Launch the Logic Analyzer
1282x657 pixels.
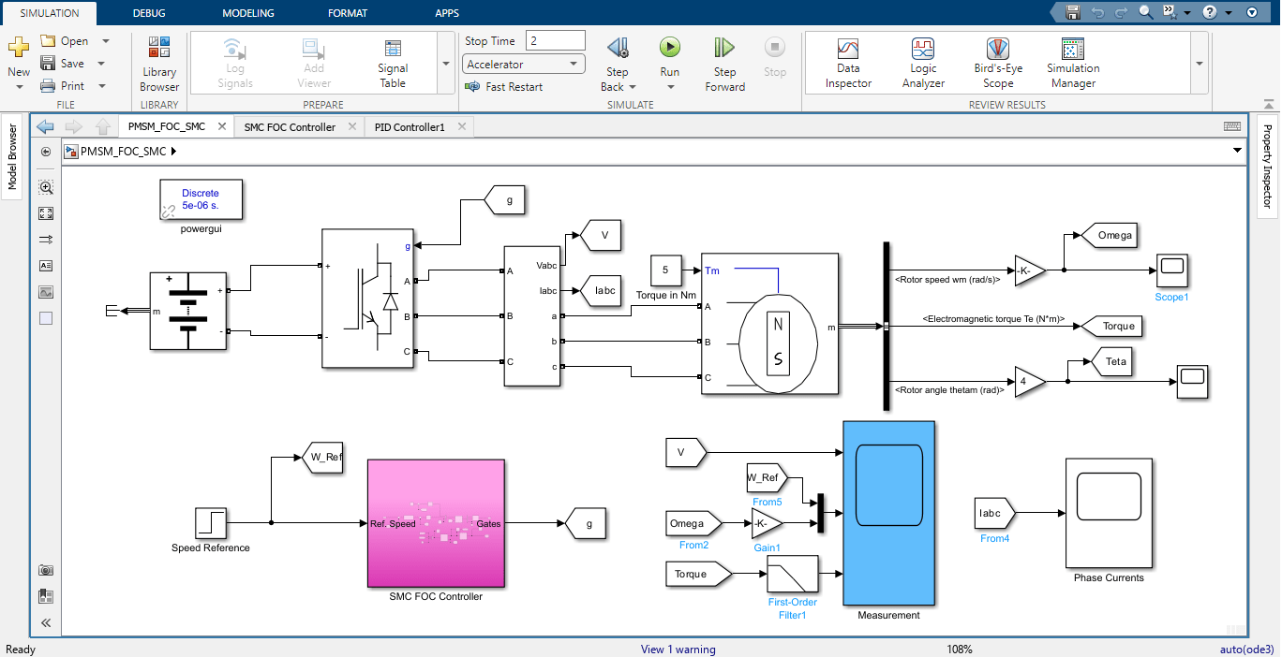[922, 63]
